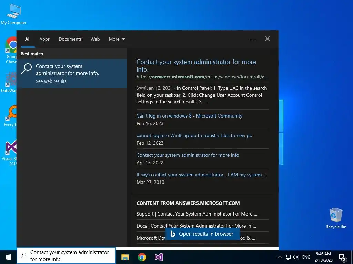Click the CONTENT FROM ANSWERS.MICROSOFT.COM heading
Screen dimensions: 353x264
coord(188,203)
